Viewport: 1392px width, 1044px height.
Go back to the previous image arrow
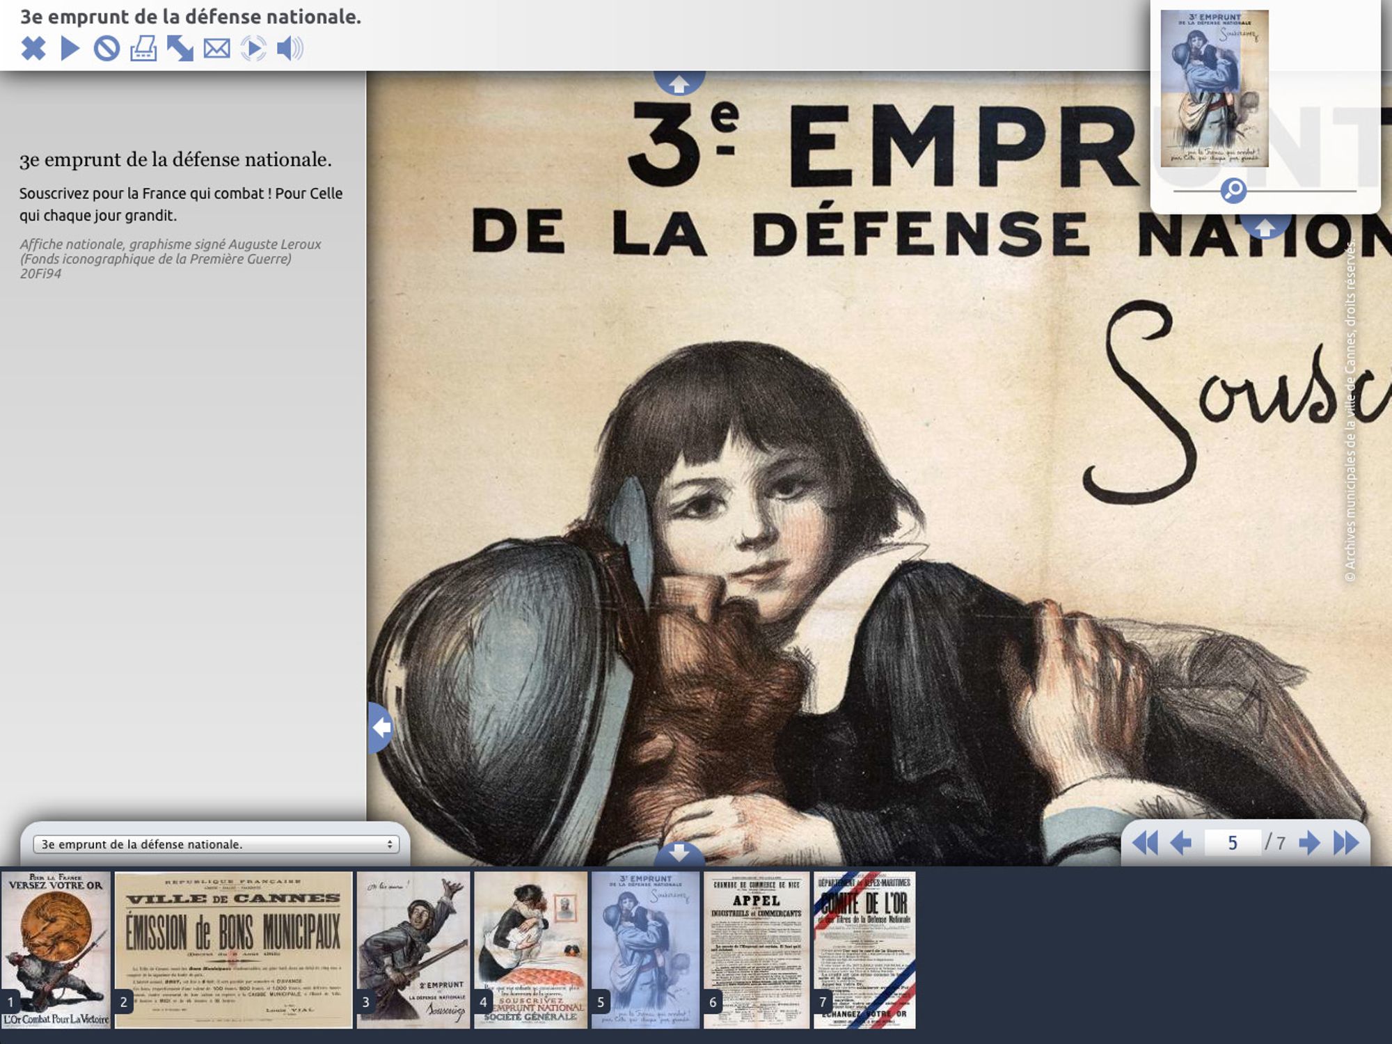pyautogui.click(x=1180, y=843)
